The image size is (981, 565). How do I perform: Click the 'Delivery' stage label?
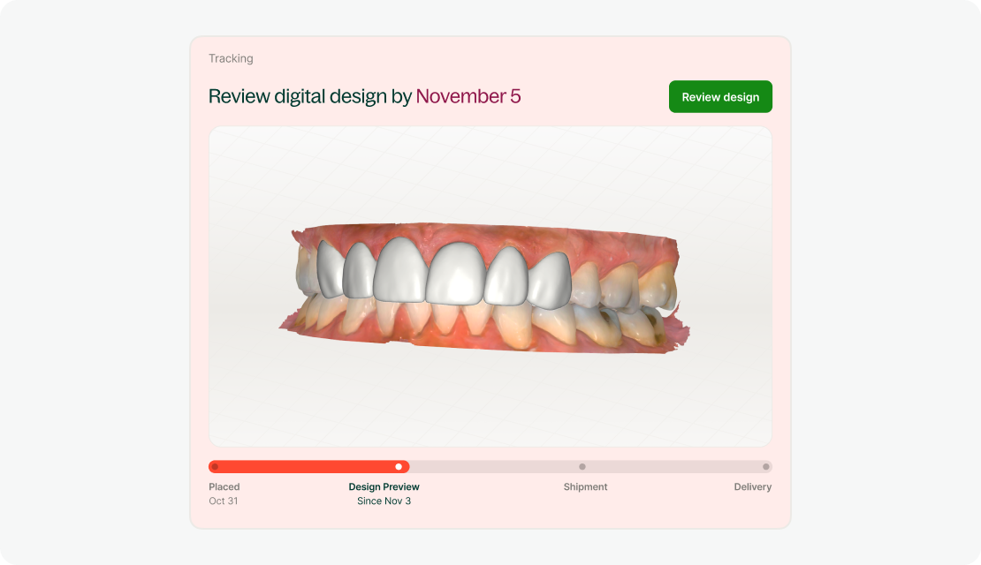[x=753, y=487]
